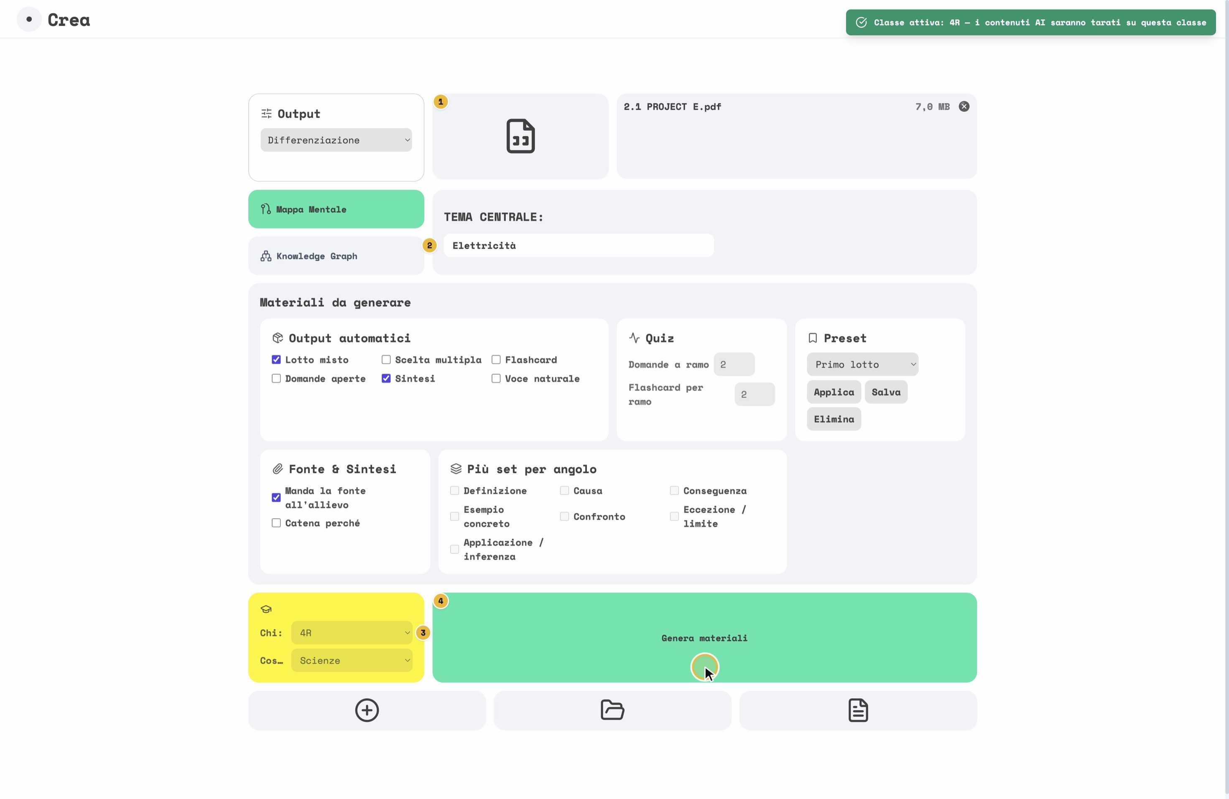Uncheck Lotto misto checkbox
Image resolution: width=1229 pixels, height=799 pixels.
click(276, 360)
